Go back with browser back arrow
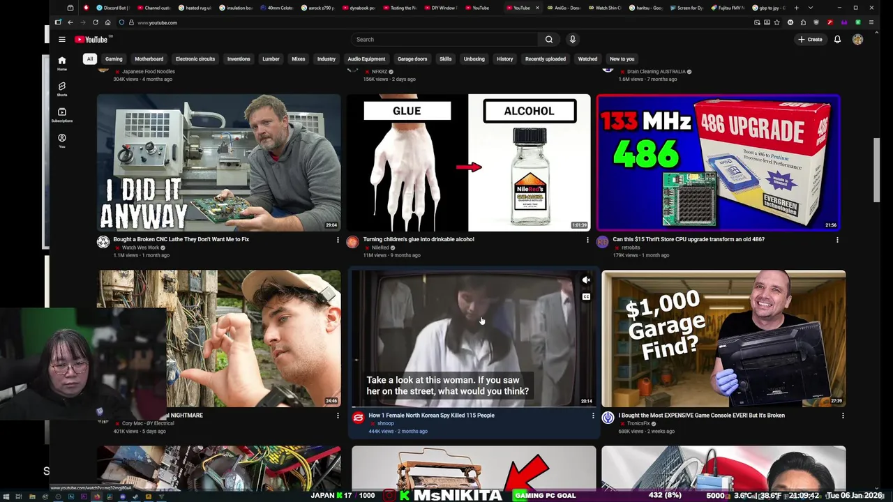The image size is (893, 502). [x=70, y=22]
